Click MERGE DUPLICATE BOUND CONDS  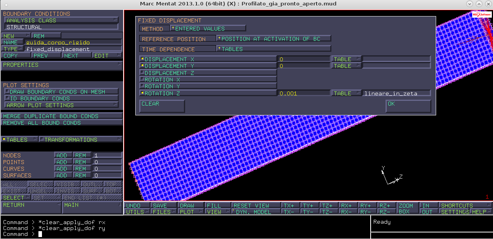[x=62, y=116]
